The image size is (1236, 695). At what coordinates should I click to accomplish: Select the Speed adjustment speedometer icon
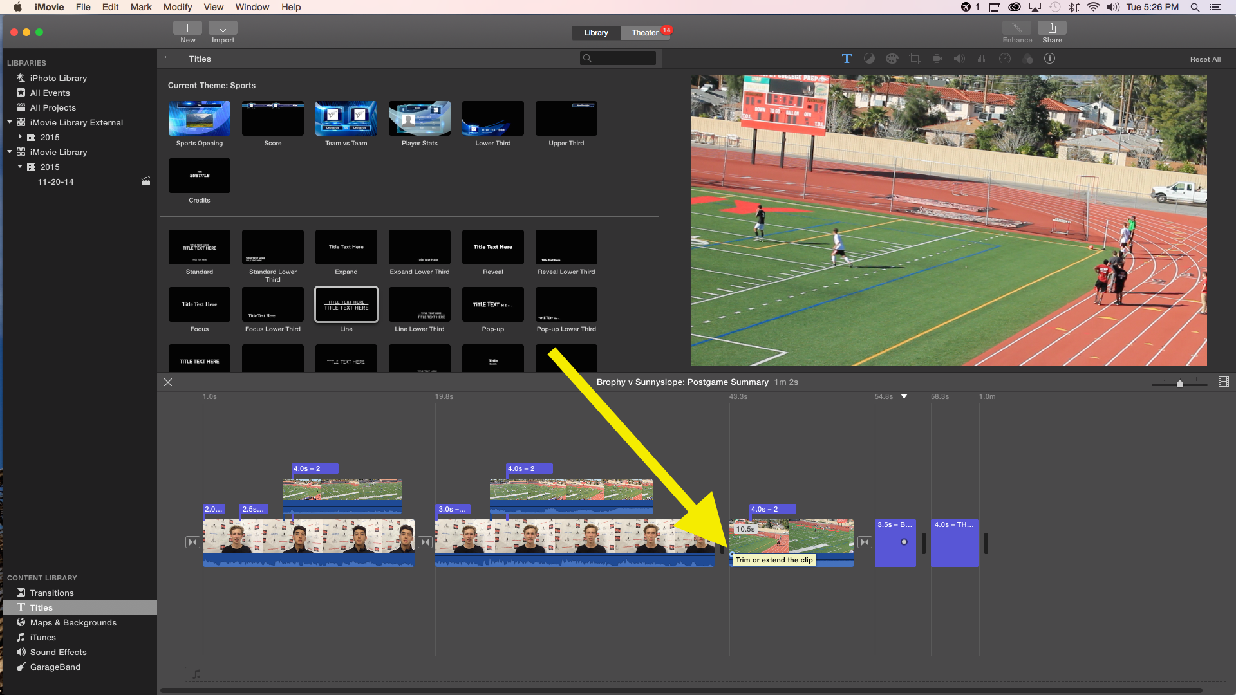(x=1005, y=59)
